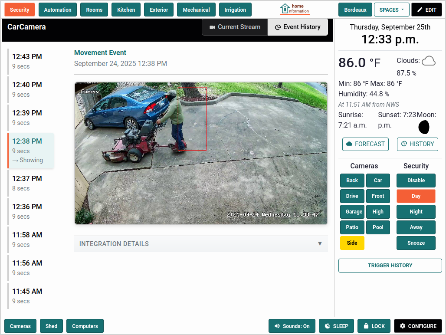Open the Pool camera button
The image size is (446, 335).
(378, 227)
